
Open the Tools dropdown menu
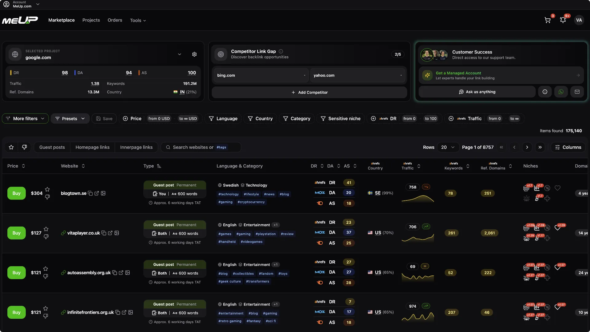click(138, 21)
